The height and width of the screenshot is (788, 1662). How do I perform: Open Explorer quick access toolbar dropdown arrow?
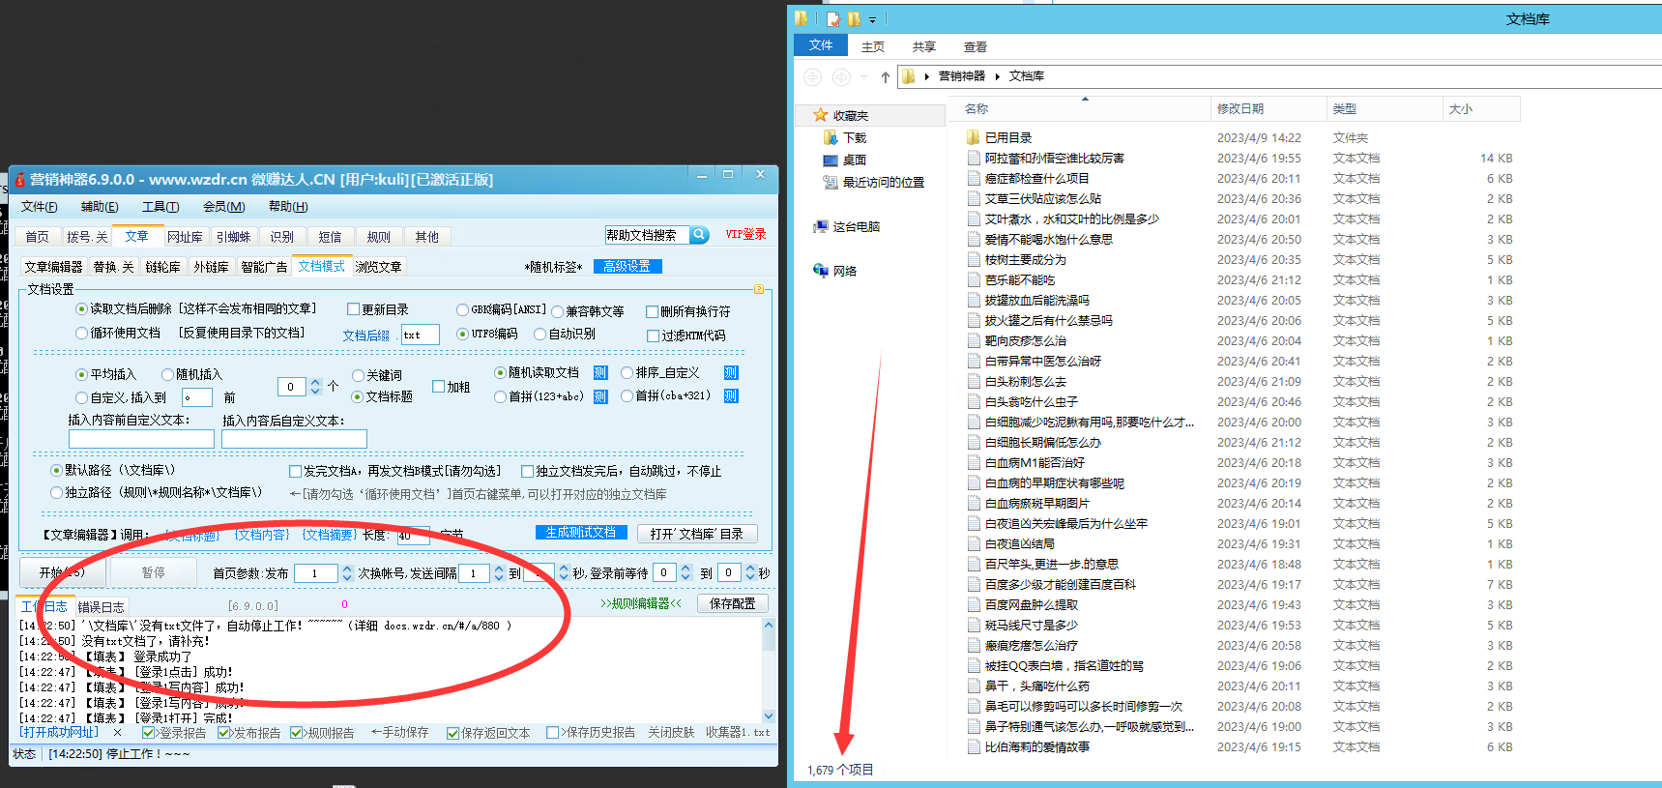[x=872, y=19]
